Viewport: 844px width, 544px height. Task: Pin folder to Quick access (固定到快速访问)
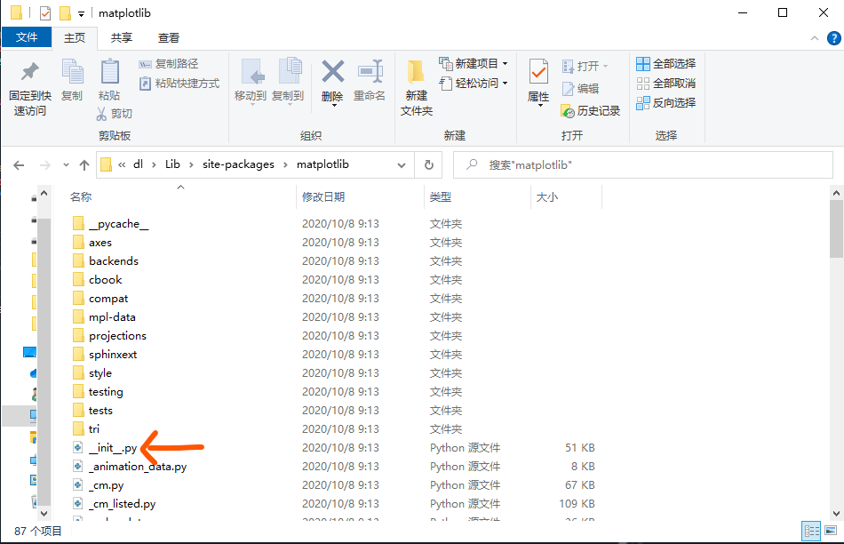pos(29,88)
